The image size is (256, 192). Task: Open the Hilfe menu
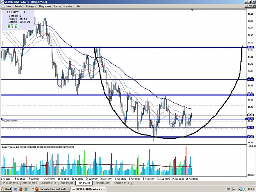pos(78,6)
